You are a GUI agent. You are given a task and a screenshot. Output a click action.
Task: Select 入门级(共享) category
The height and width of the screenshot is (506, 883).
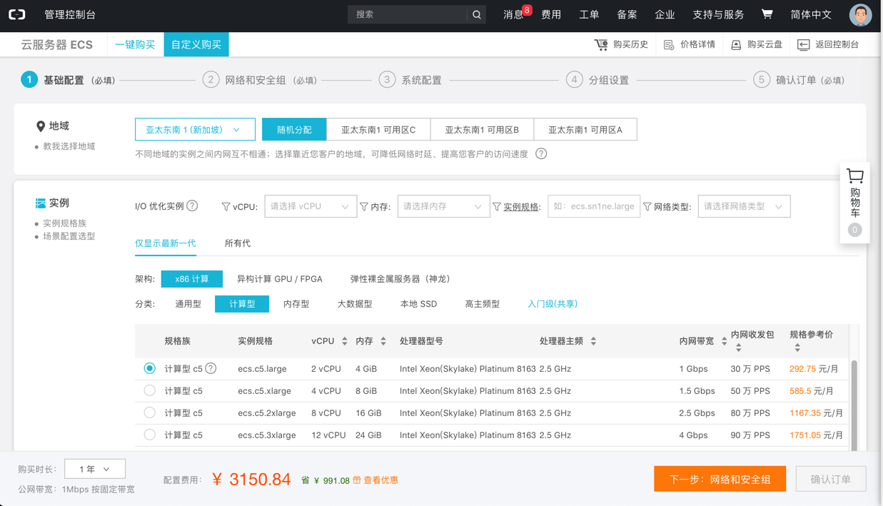[552, 304]
